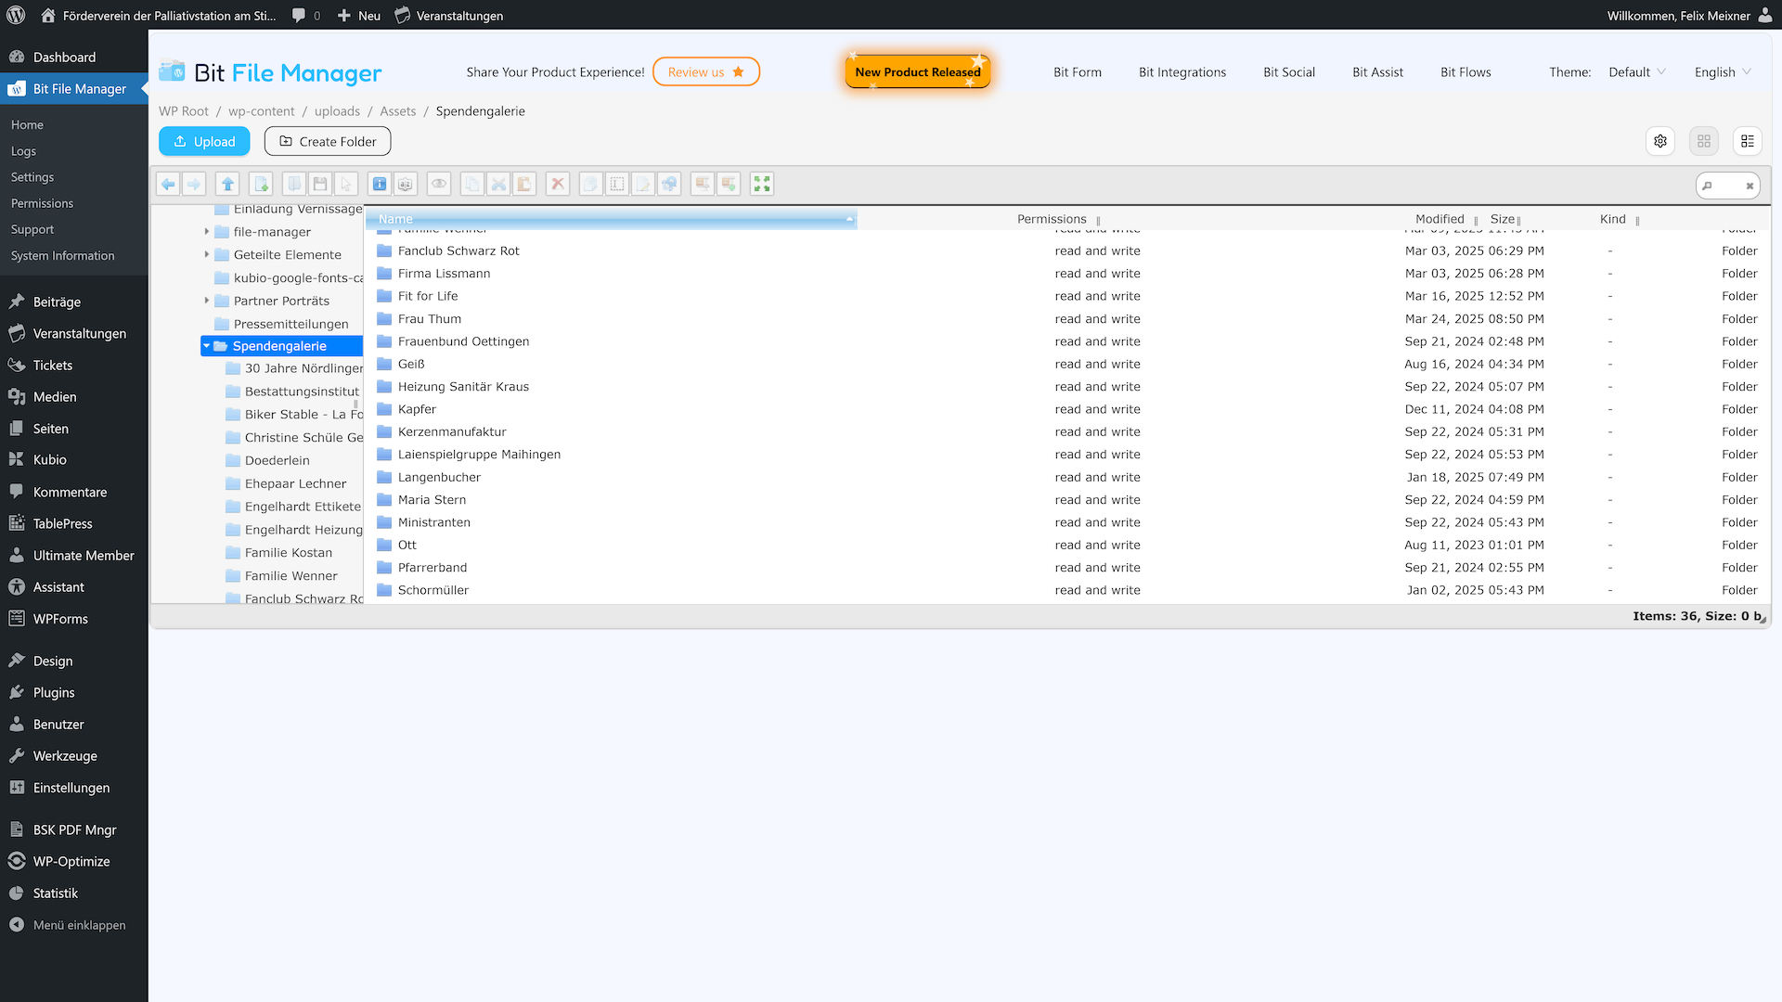Click the forward arrow in file toolbar
This screenshot has height=1002, width=1782.
click(x=194, y=184)
